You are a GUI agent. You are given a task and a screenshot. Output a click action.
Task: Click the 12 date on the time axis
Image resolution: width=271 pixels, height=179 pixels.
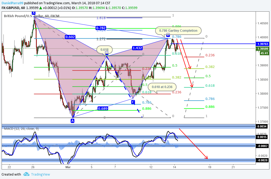(151, 167)
